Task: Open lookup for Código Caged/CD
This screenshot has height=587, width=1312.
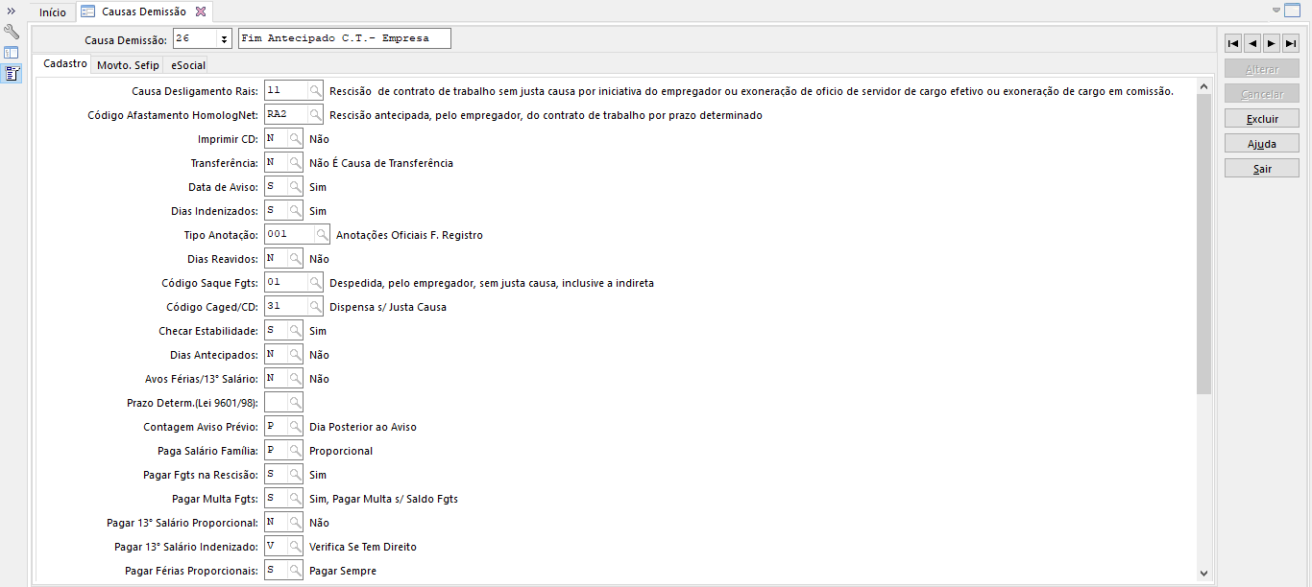Action: (x=315, y=307)
